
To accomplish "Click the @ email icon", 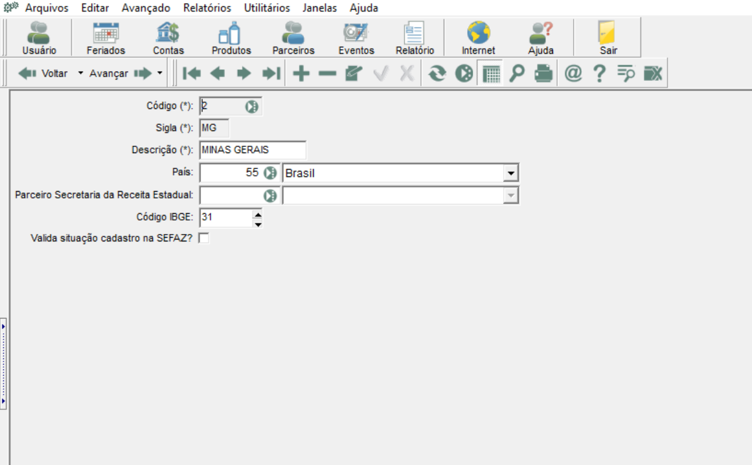I will (x=573, y=74).
